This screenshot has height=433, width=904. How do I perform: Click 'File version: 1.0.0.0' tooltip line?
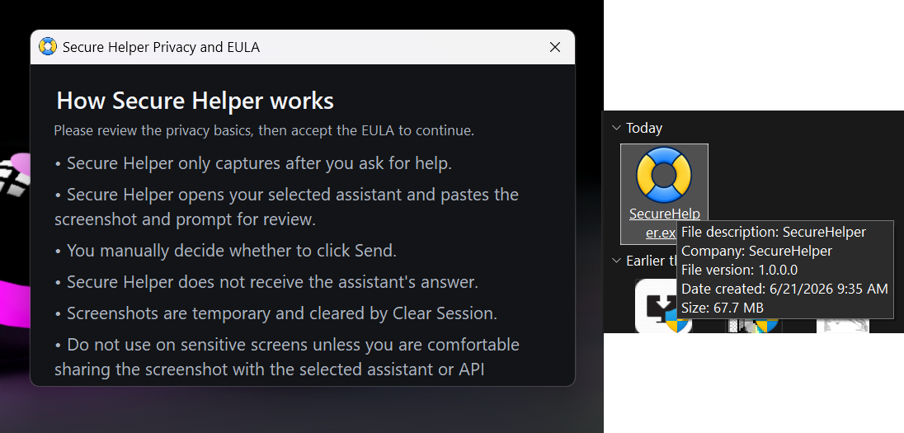click(x=739, y=270)
